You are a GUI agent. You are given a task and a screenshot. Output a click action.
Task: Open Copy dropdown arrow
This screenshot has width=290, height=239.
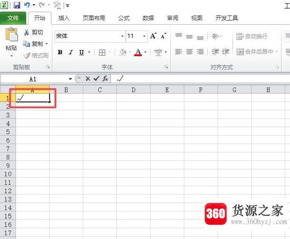[x=47, y=44]
